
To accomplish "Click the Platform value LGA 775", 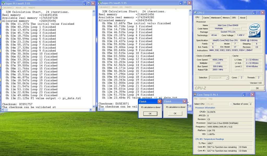I will point(229,130).
